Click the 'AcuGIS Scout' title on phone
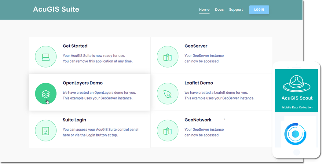 coord(297,98)
